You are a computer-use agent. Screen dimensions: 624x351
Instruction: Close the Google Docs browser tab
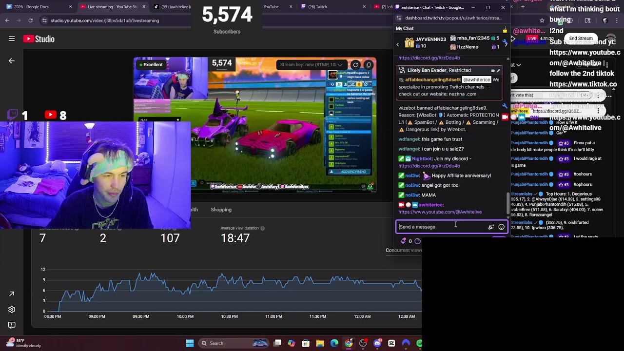[70, 7]
